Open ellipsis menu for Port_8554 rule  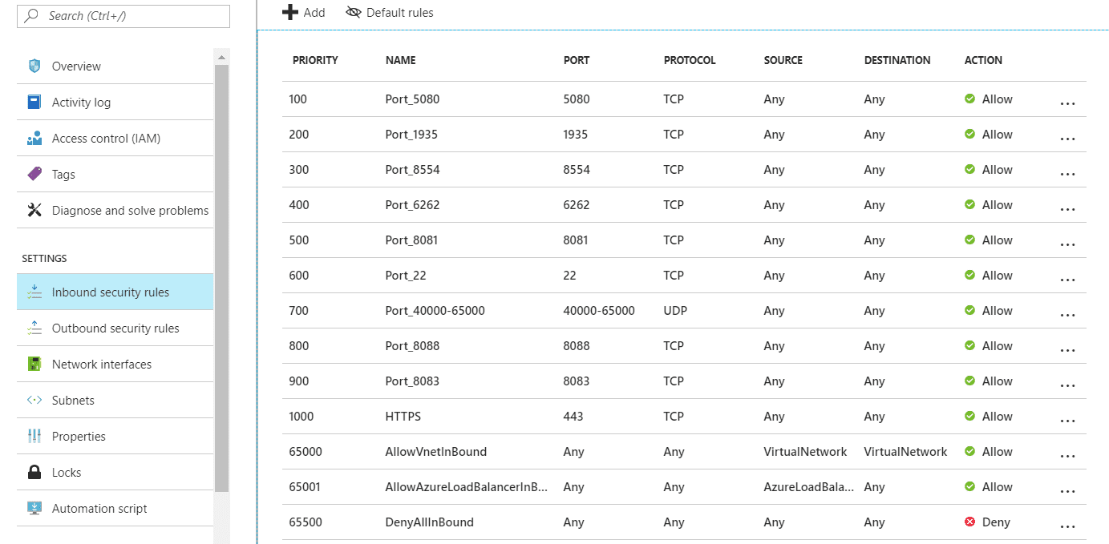(1067, 175)
